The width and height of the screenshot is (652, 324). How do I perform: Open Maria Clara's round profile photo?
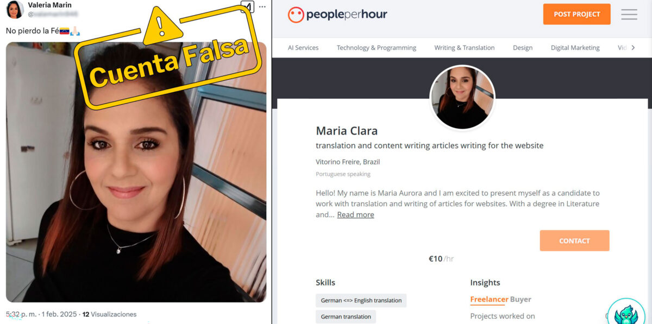[462, 98]
